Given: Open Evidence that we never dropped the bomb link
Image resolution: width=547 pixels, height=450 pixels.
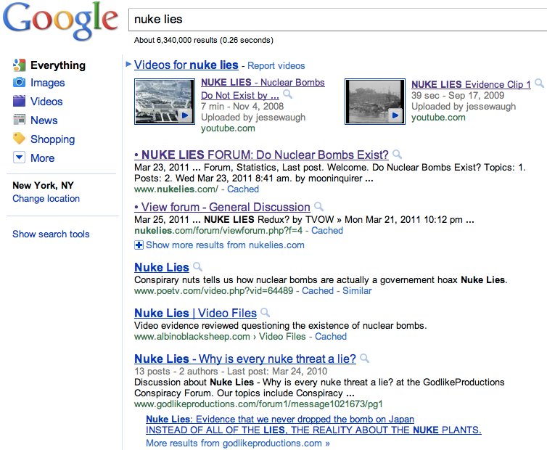Looking at the screenshot, I should (280, 419).
